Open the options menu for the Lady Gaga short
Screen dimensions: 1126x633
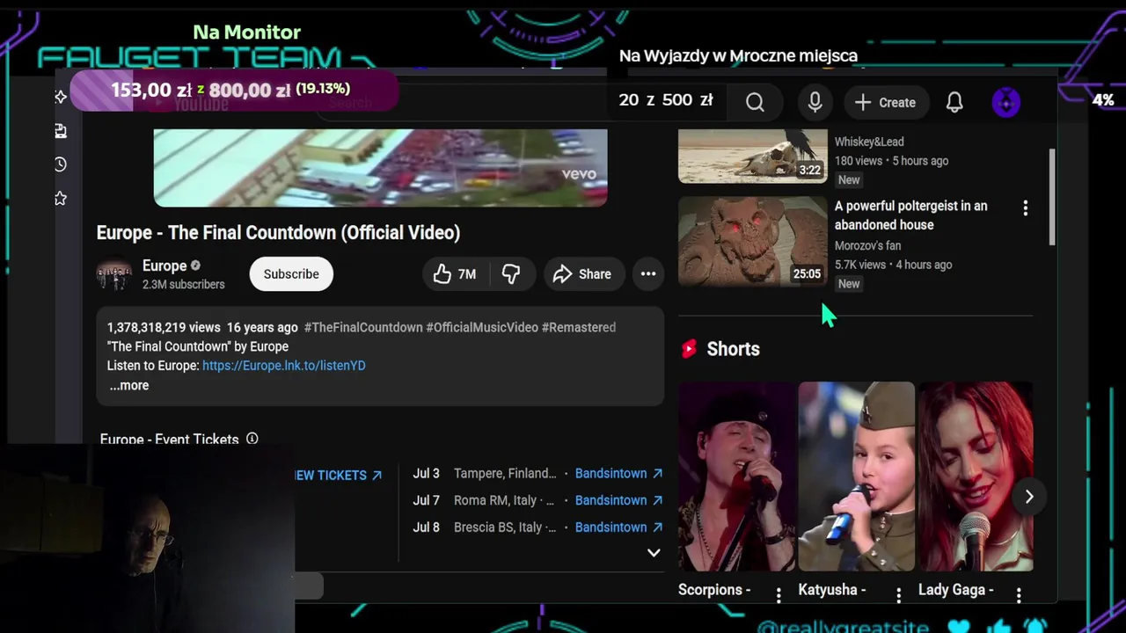(x=1019, y=595)
